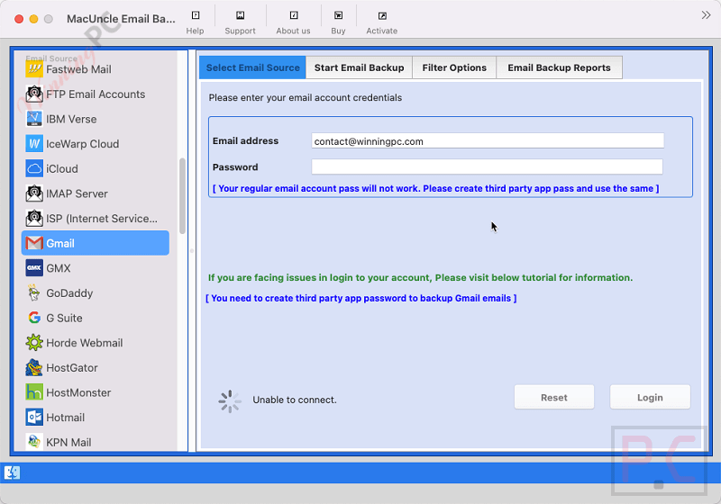Select the KPN Mail icon
721x504 pixels.
click(x=34, y=442)
